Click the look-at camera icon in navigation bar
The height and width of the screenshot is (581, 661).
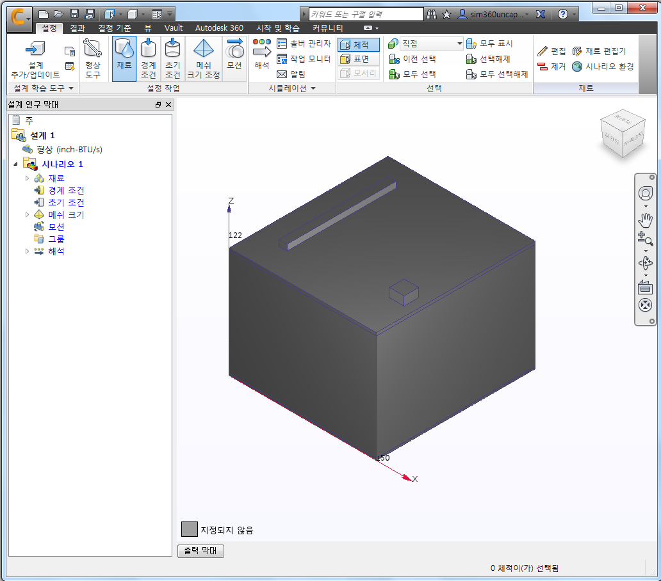[646, 287]
